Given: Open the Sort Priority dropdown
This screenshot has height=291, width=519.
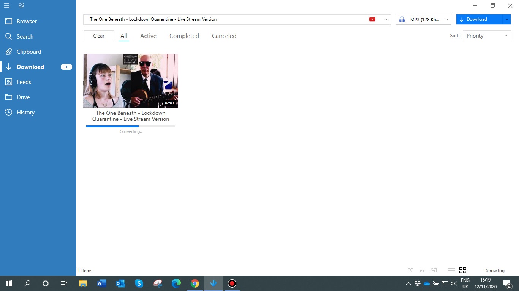Looking at the screenshot, I should click(x=487, y=36).
